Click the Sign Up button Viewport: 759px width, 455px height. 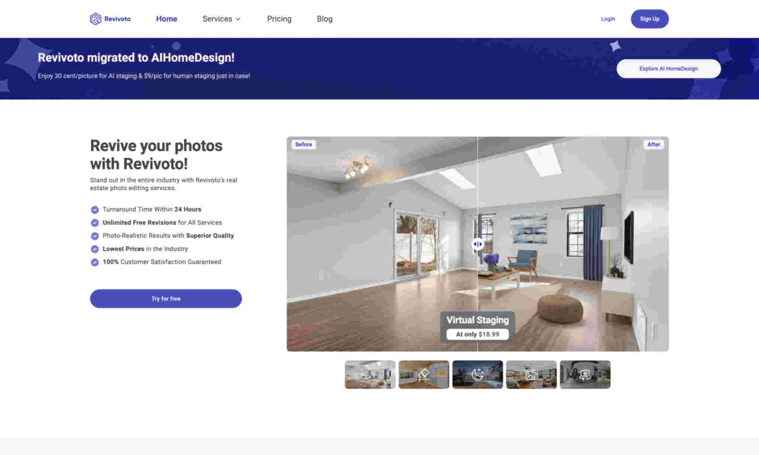click(650, 19)
